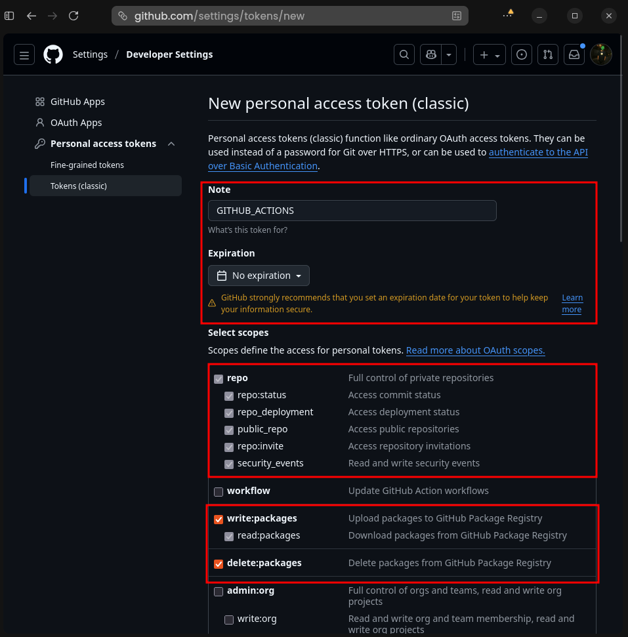Uncheck the write:packages scope
This screenshot has height=637, width=628.
coord(218,519)
